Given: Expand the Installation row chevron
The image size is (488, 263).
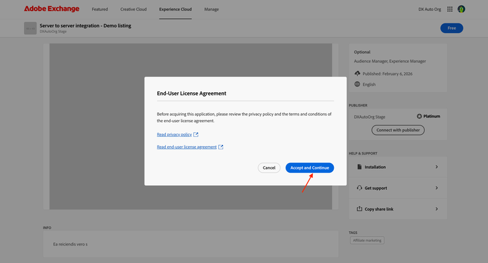Looking at the screenshot, I should (x=437, y=167).
